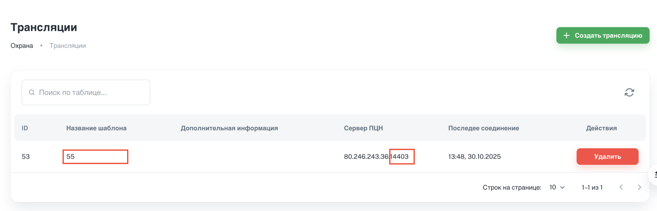Click the Дополнительная информация column header
Image resolution: width=657 pixels, height=211 pixels.
[x=229, y=128]
